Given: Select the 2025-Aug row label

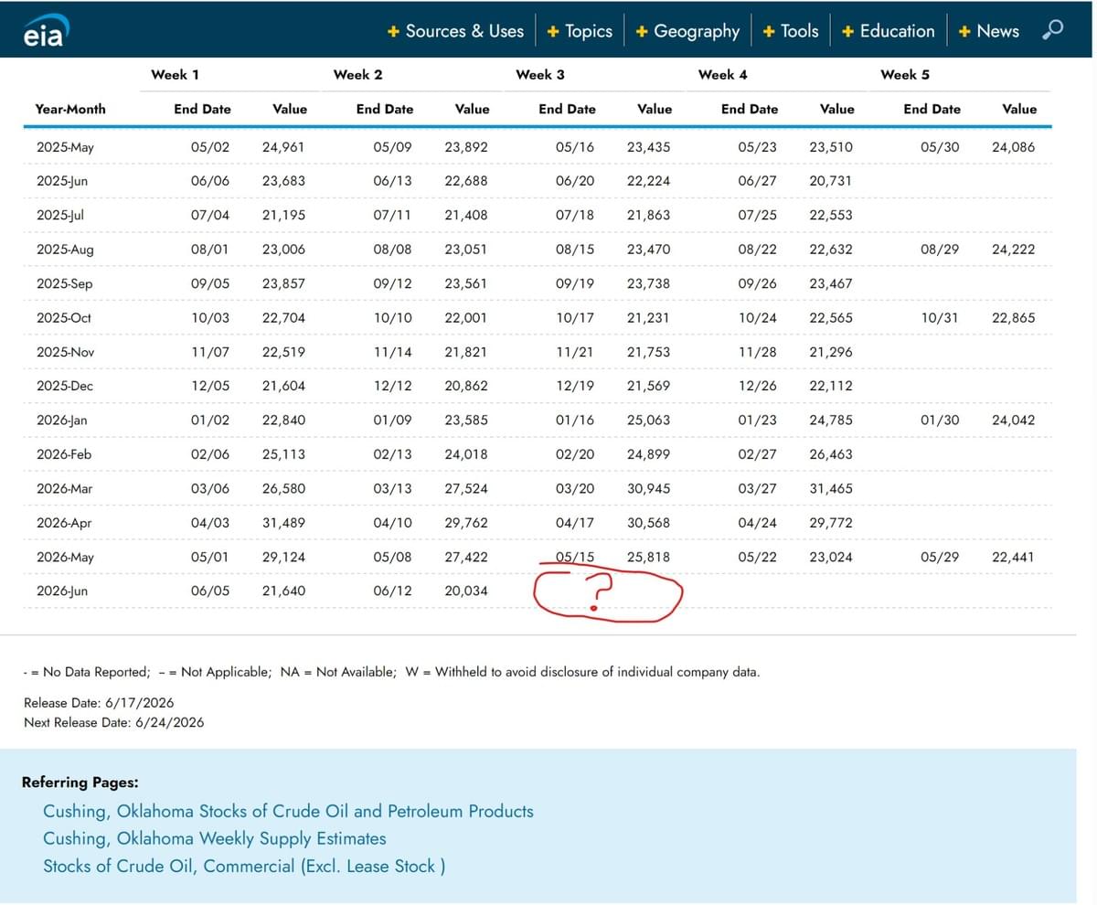Looking at the screenshot, I should click(x=65, y=250).
